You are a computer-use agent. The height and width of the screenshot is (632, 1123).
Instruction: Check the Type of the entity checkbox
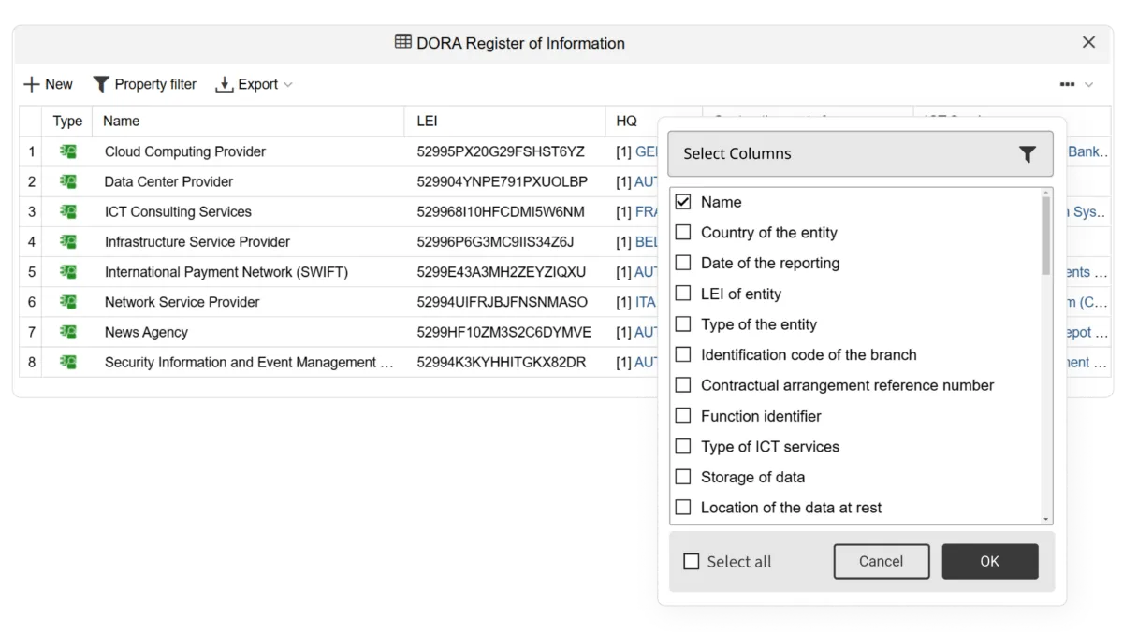683,324
